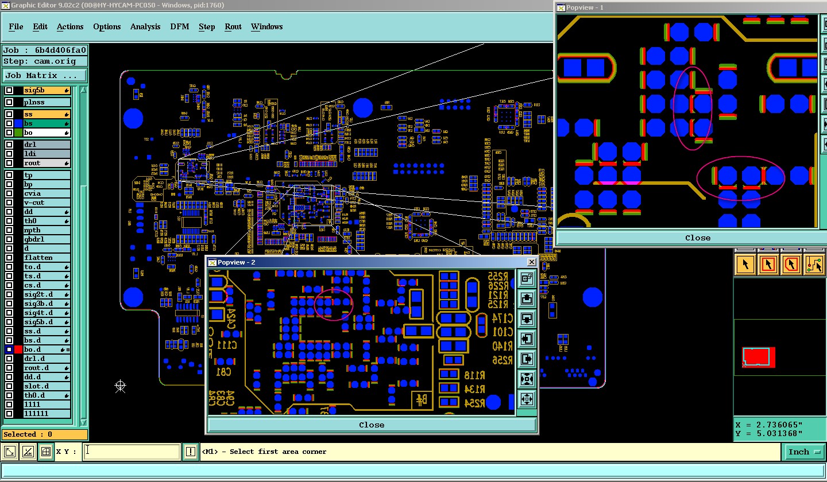Screen dimensions: 827x482
Task: Open the Actions menu
Action: (x=70, y=26)
